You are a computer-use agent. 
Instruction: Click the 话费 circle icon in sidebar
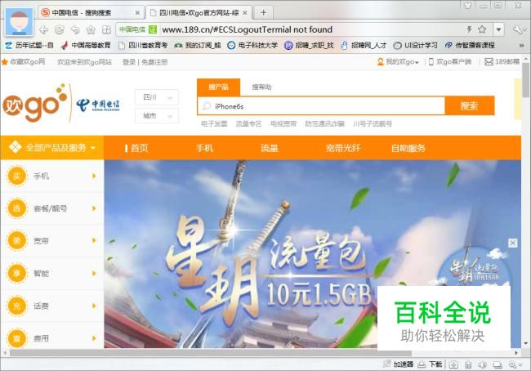tap(16, 306)
